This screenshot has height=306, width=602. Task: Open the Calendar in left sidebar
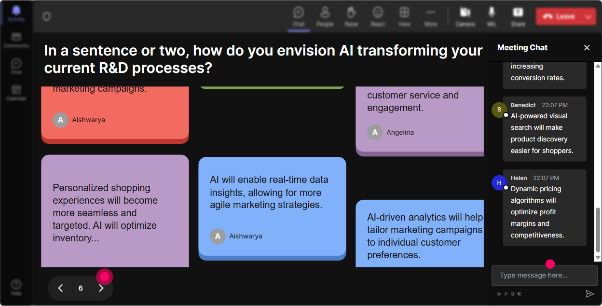point(16,93)
